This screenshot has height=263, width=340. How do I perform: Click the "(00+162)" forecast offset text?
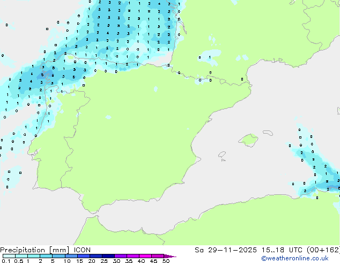[323, 250]
